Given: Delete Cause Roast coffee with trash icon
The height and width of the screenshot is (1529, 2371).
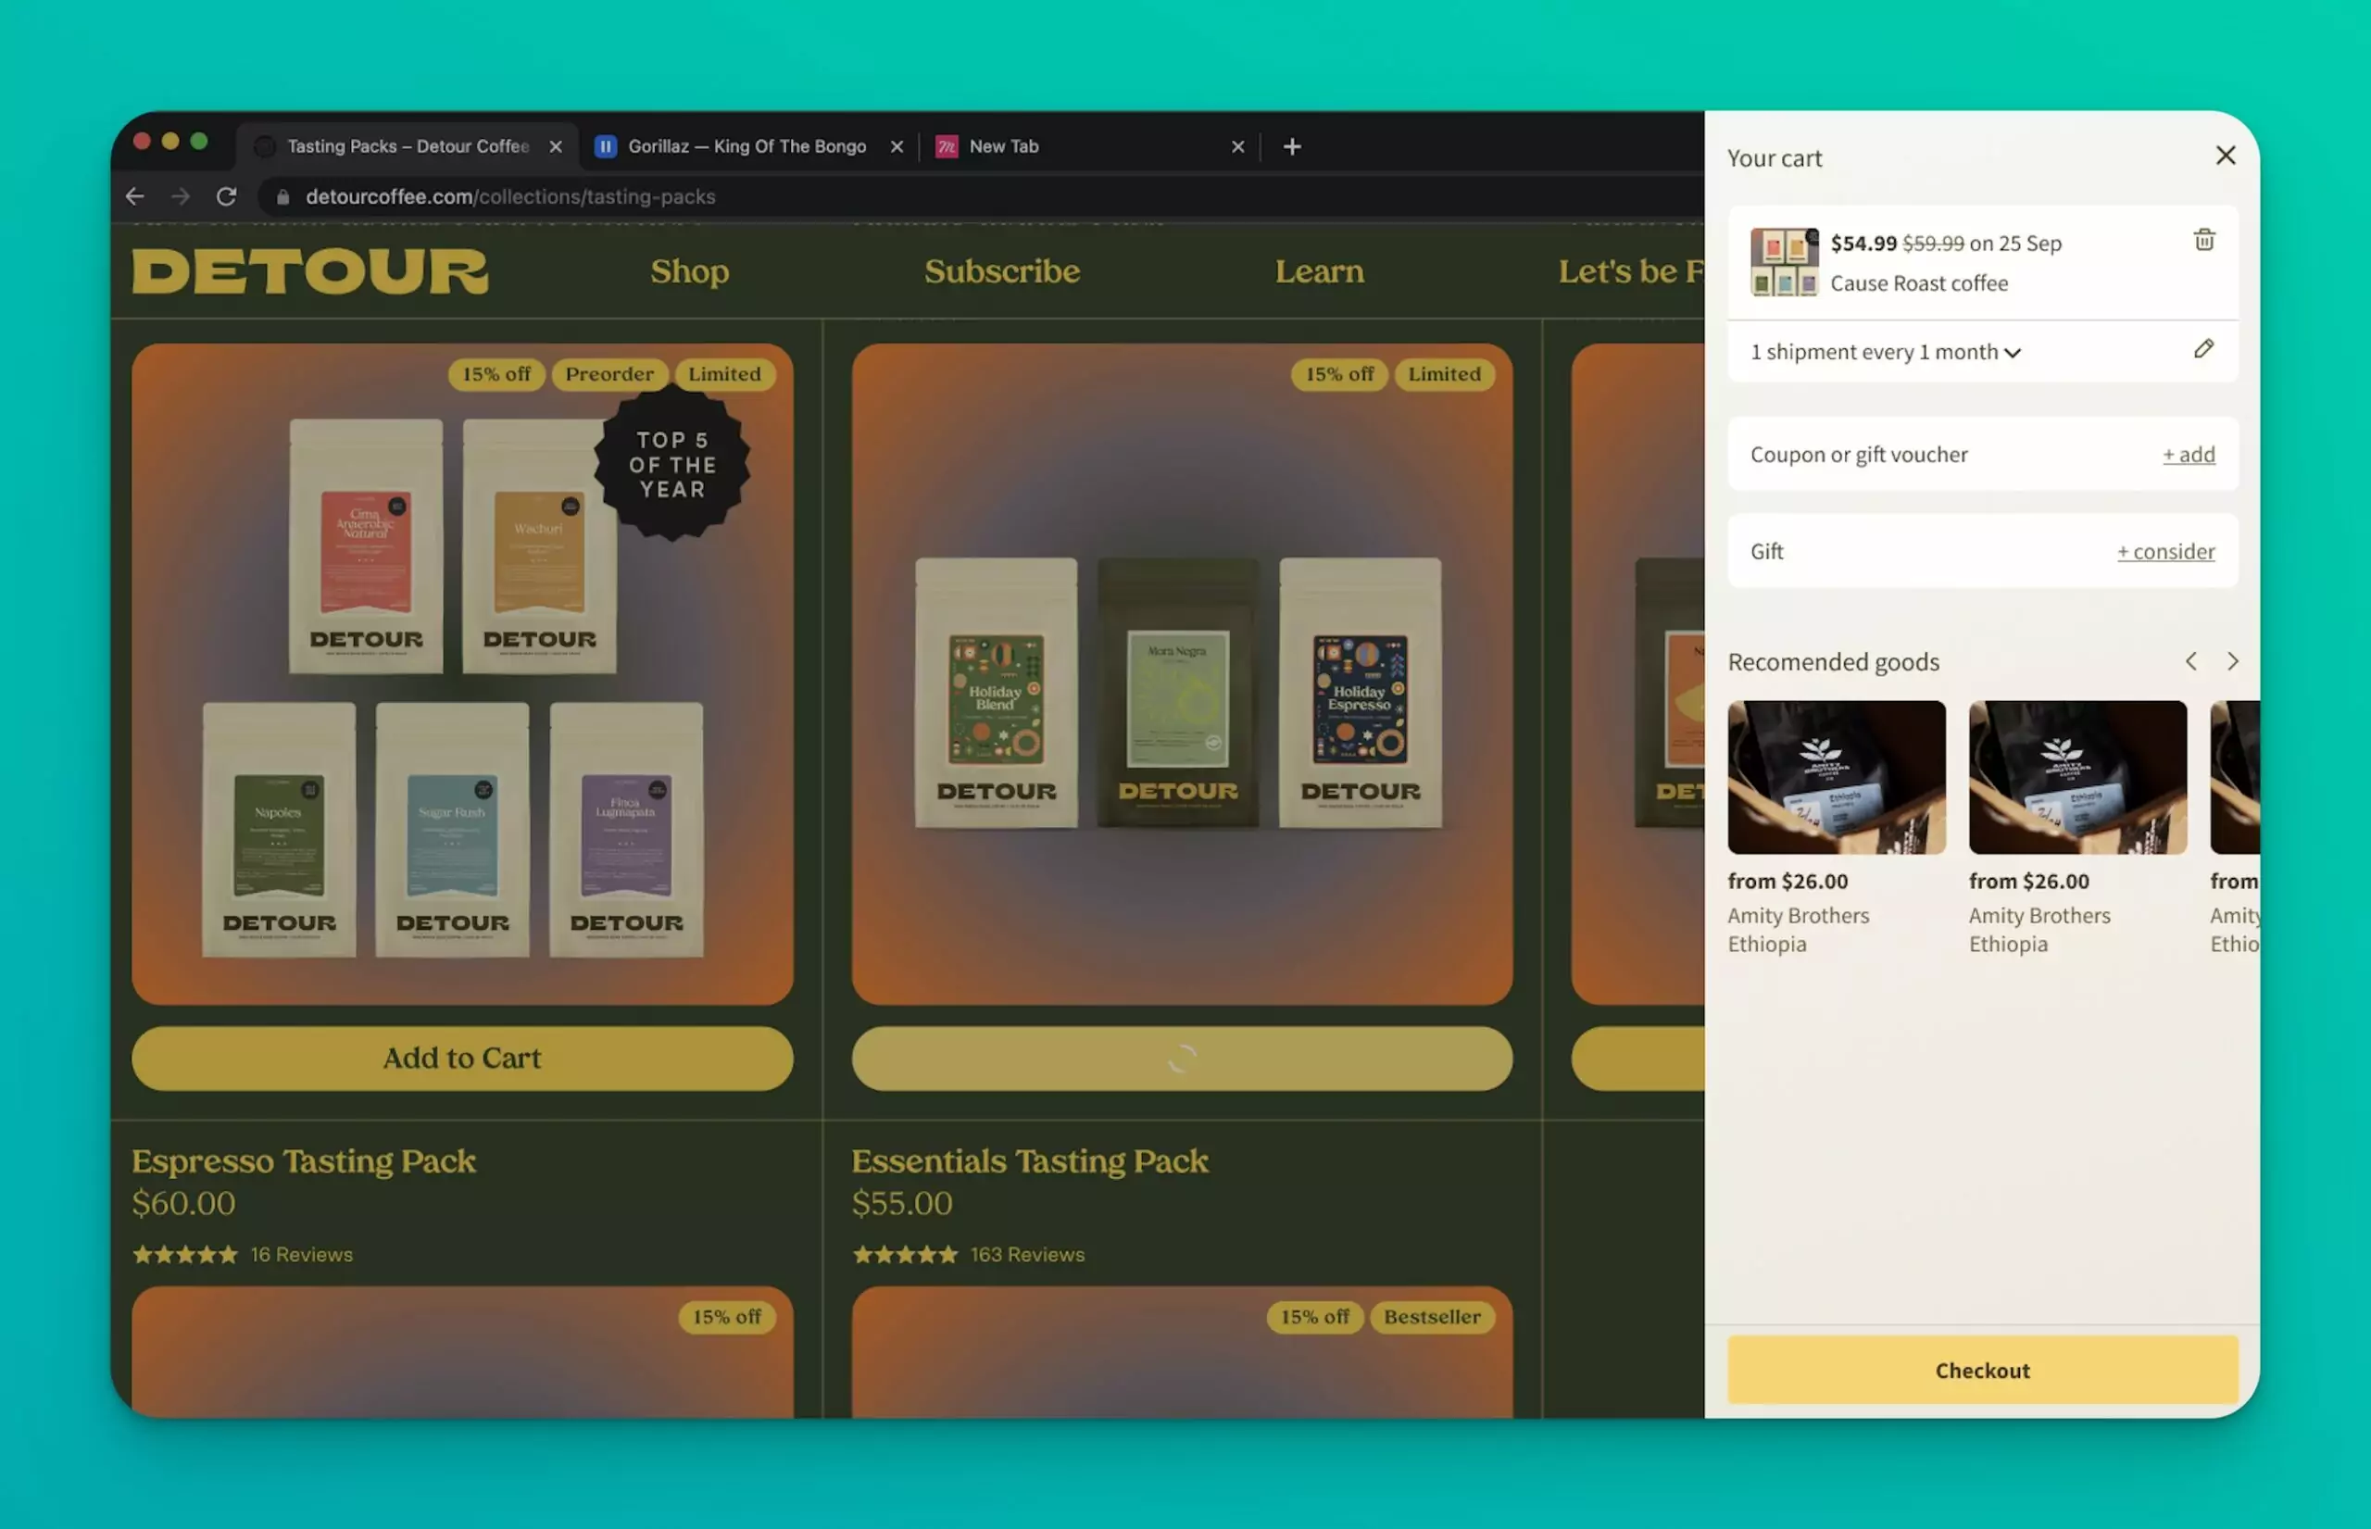Looking at the screenshot, I should click(x=2203, y=239).
